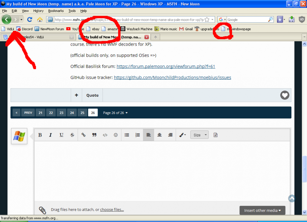The width and height of the screenshot is (307, 222).
Task: Open the Downloads arrow icon
Action: [292, 20]
